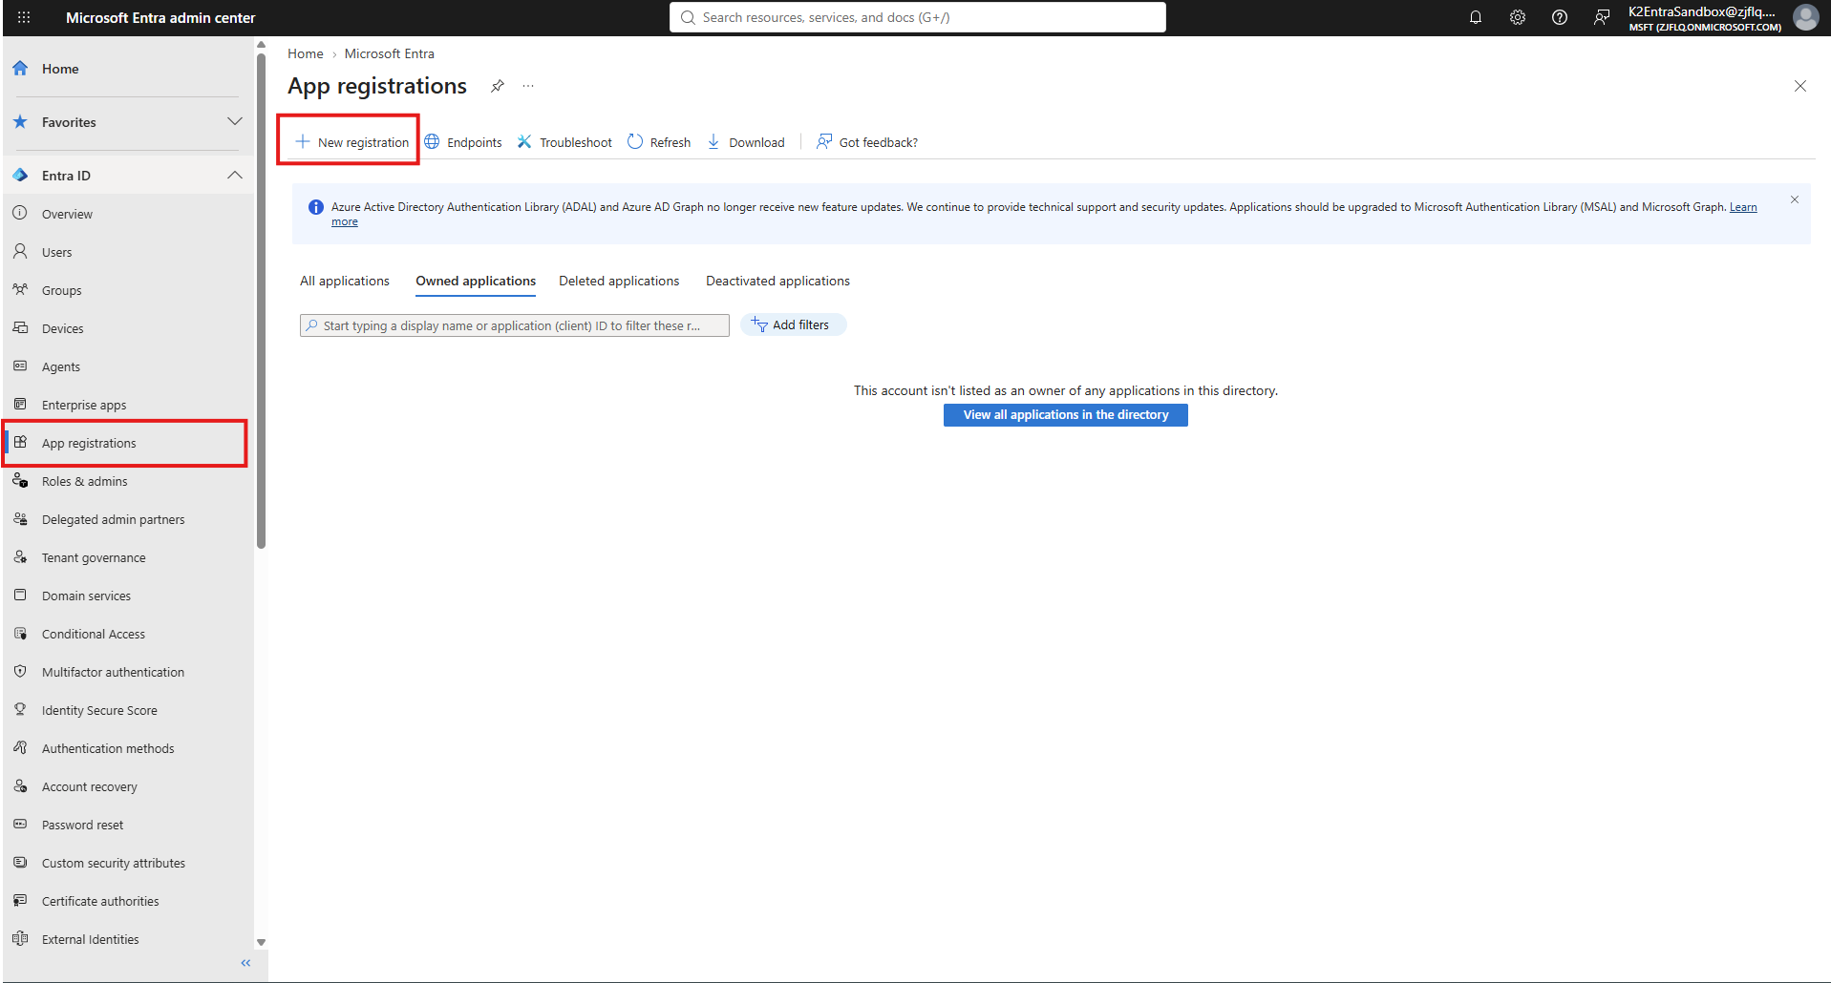Open settings gear icon in header

[x=1518, y=17]
